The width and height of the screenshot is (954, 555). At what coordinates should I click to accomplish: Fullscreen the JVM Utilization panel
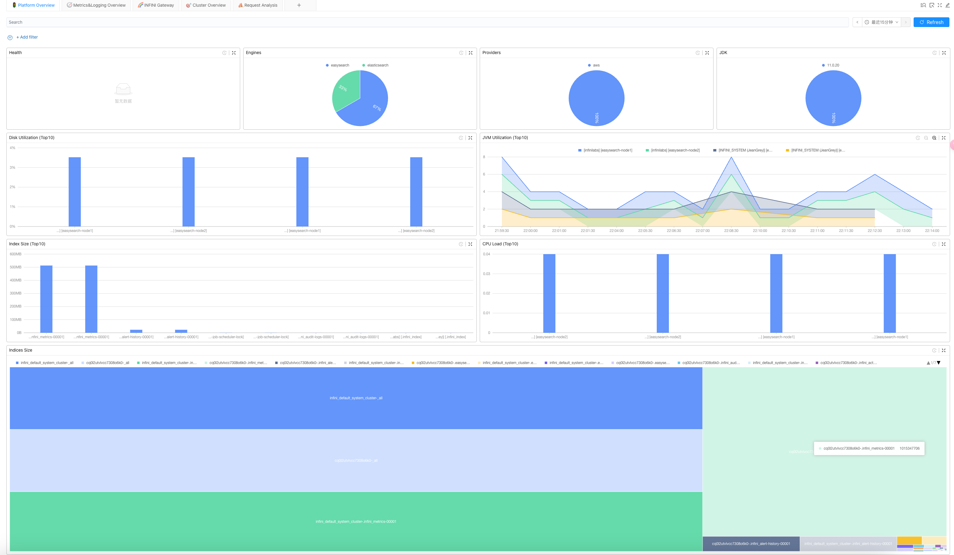tap(943, 138)
